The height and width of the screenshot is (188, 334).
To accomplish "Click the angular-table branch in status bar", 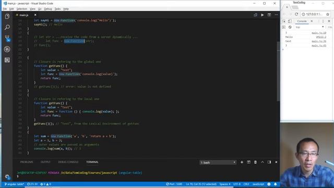I will 14,184.
